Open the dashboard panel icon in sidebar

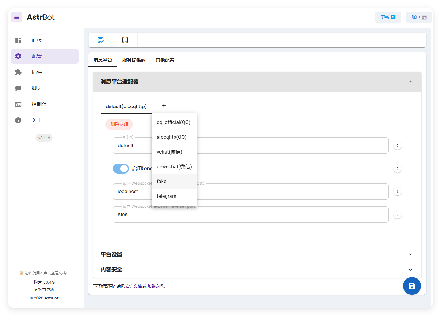pos(18,40)
